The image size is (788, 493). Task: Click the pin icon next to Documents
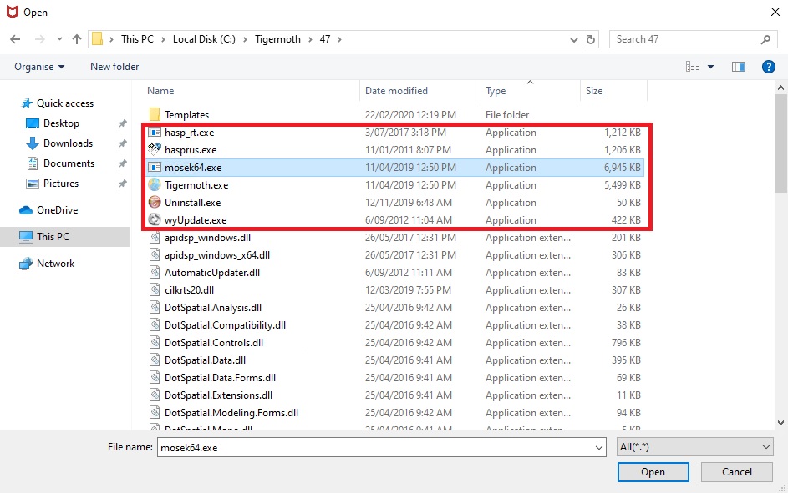(122, 163)
